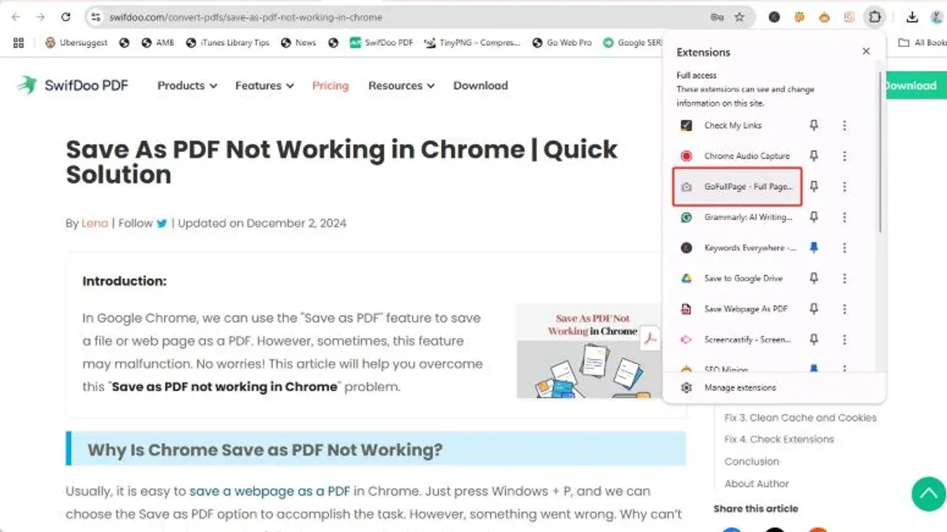Open more options for Save Webpage As PDF
The height and width of the screenshot is (532, 947).
(x=844, y=309)
